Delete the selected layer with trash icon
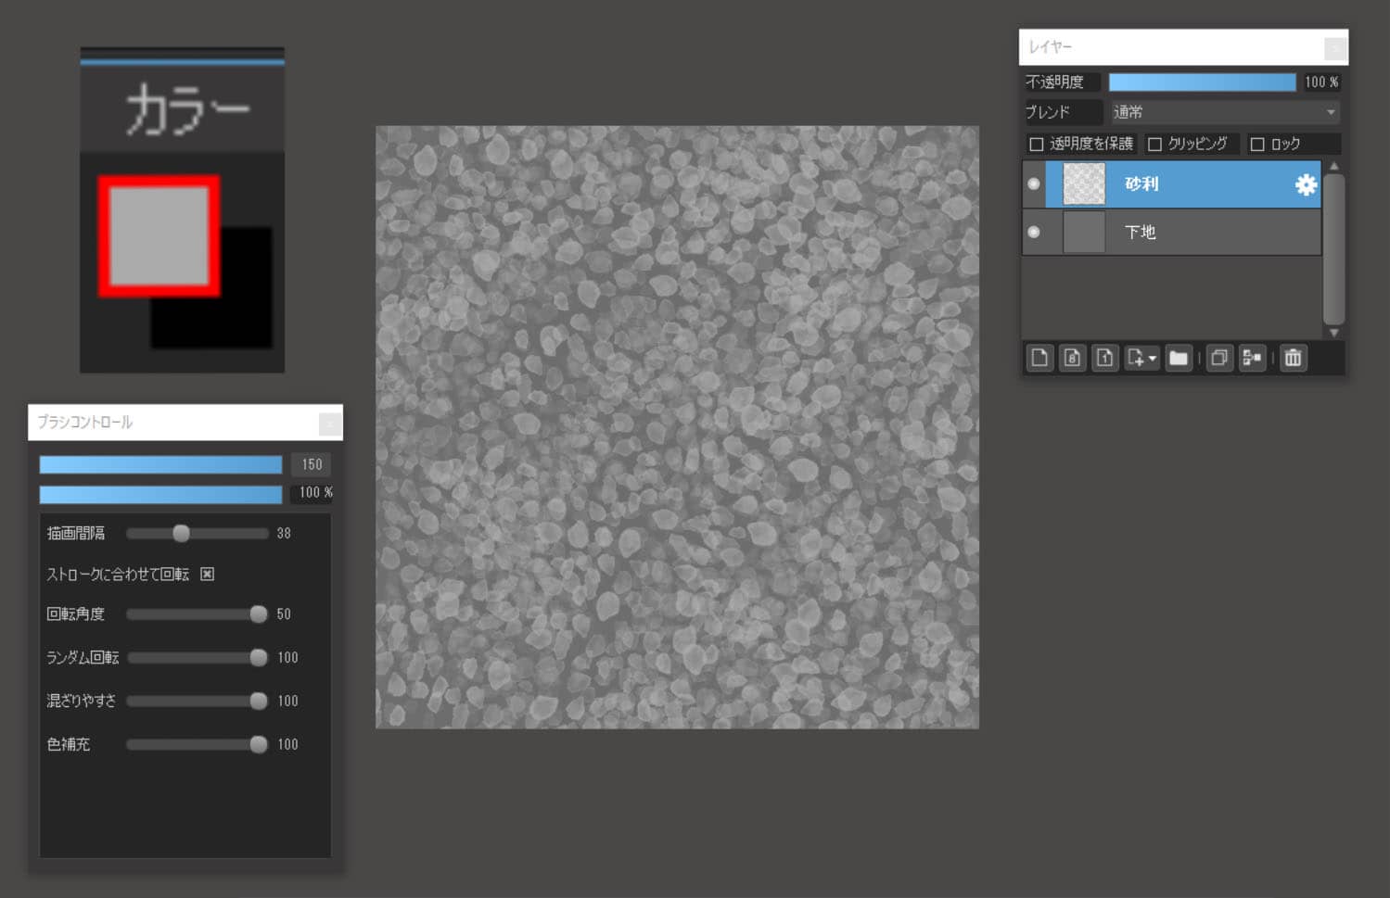The width and height of the screenshot is (1390, 898). coord(1293,358)
